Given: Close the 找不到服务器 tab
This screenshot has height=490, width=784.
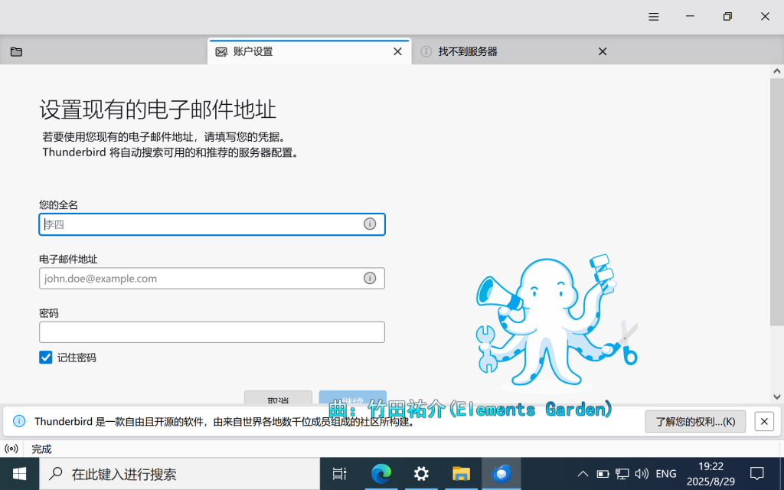Looking at the screenshot, I should [603, 51].
